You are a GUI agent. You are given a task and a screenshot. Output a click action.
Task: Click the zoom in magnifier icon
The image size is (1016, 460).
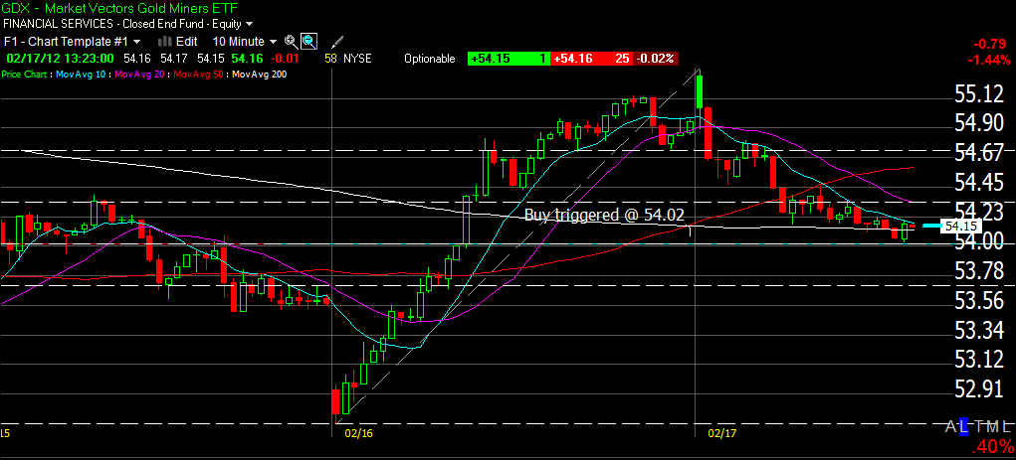pyautogui.click(x=291, y=42)
